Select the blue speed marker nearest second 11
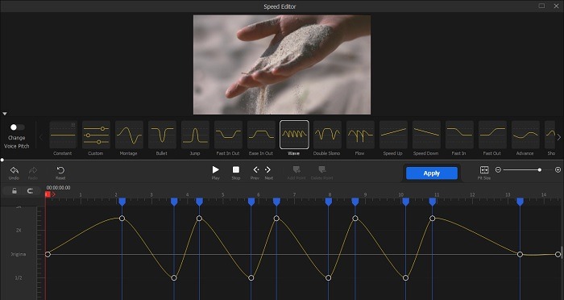 pos(433,202)
